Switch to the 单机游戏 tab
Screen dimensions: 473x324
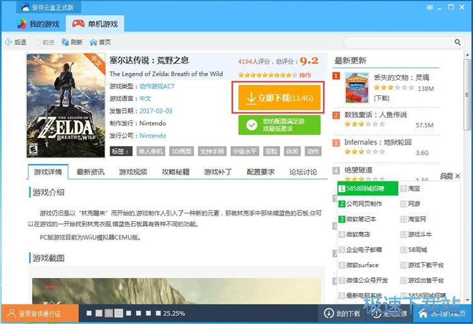pyautogui.click(x=95, y=24)
